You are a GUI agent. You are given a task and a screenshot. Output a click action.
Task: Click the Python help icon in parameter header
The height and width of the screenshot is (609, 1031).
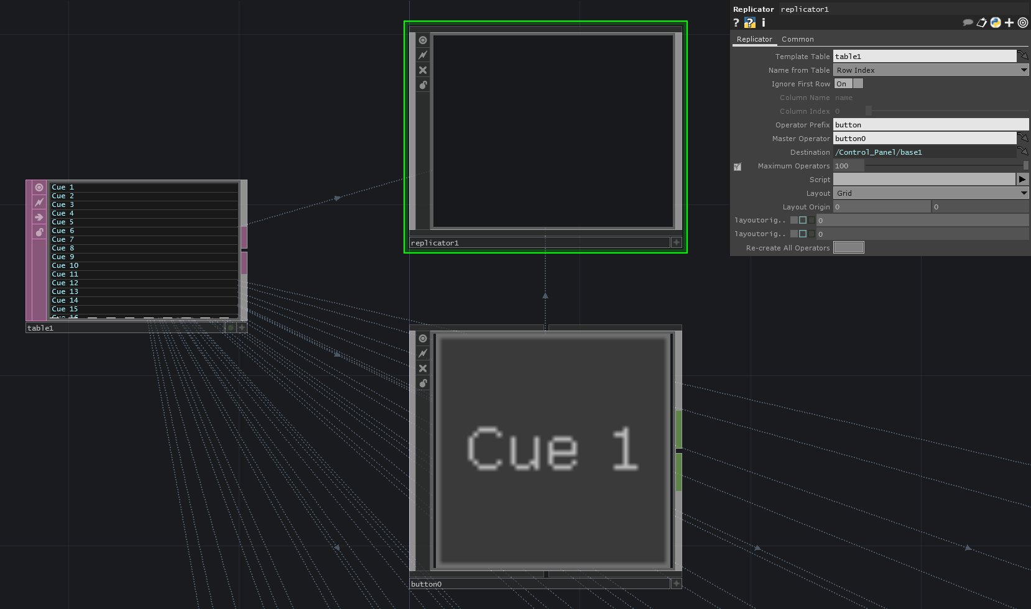pyautogui.click(x=749, y=23)
